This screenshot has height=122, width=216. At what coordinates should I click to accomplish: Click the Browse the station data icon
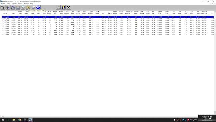[28, 7]
